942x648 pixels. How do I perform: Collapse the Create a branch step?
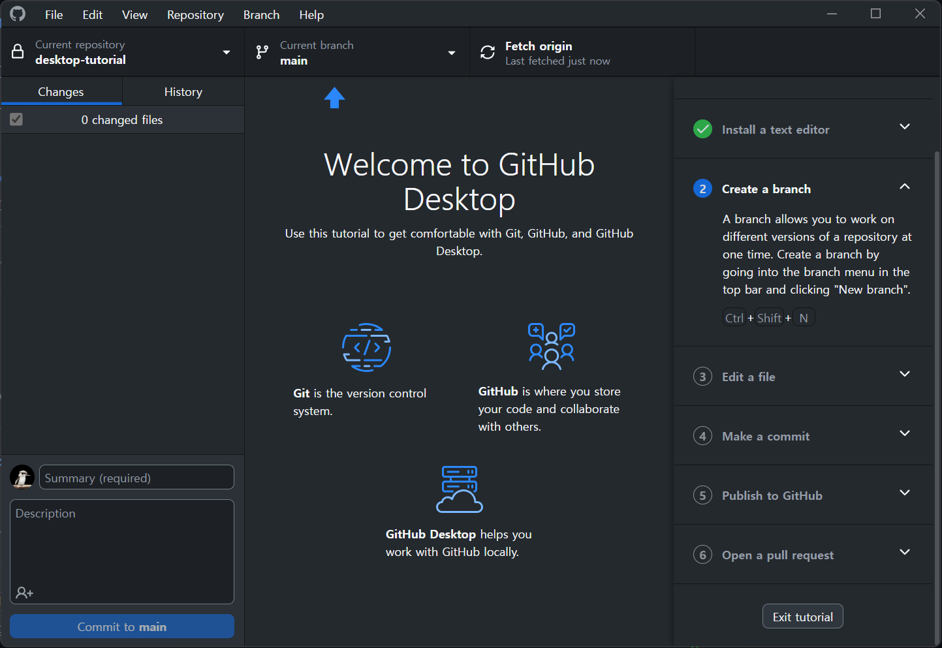pos(905,187)
